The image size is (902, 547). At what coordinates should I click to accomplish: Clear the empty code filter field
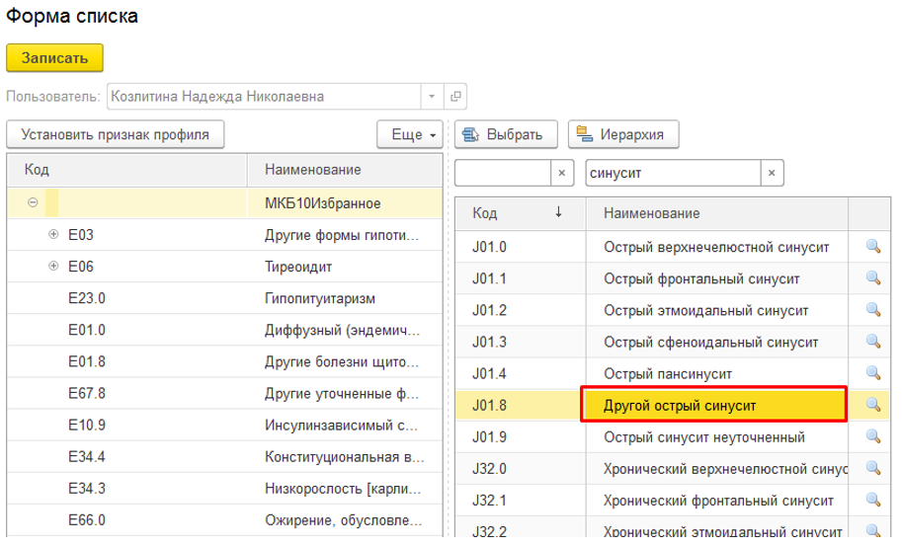click(x=562, y=173)
